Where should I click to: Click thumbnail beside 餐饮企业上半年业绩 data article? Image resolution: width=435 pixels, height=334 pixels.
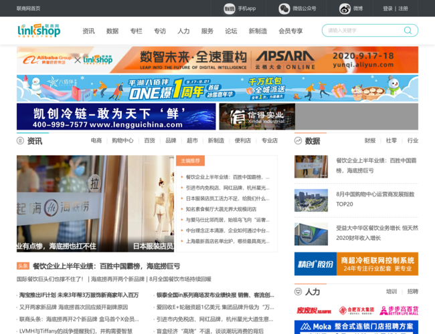(x=311, y=166)
